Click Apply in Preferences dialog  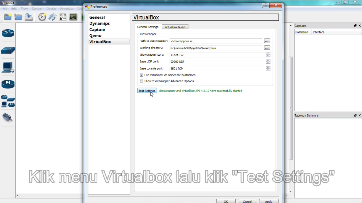tap(269, 201)
